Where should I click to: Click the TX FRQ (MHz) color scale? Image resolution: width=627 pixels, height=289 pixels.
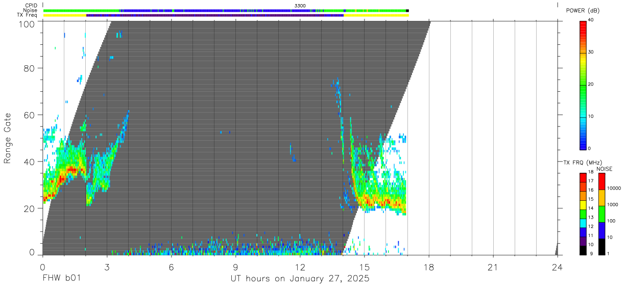(583, 214)
